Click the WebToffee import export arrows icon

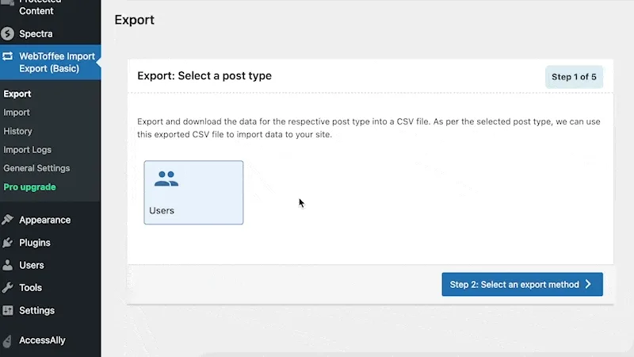tap(7, 56)
